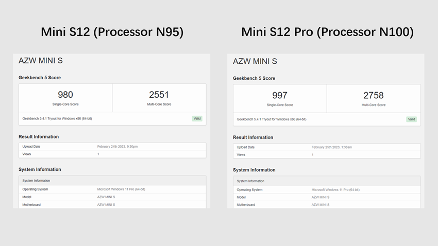Select the 2551 multi-core score
Screen dimensions: 438x246
(x=159, y=95)
